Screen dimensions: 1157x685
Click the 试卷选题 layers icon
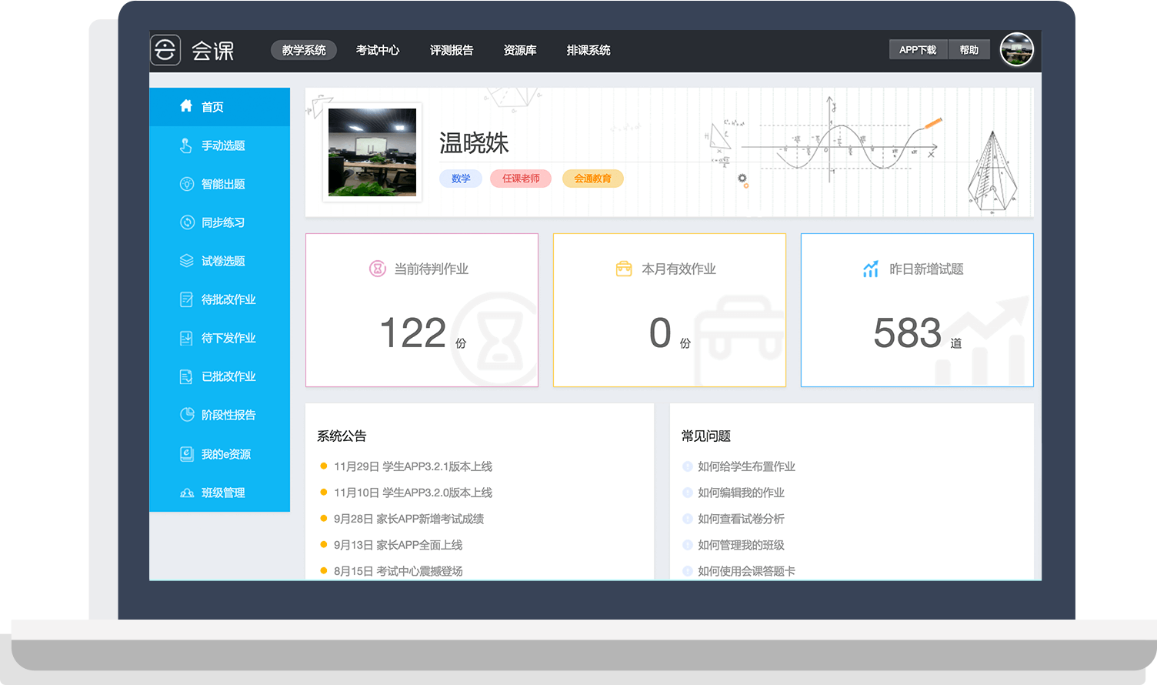click(186, 261)
